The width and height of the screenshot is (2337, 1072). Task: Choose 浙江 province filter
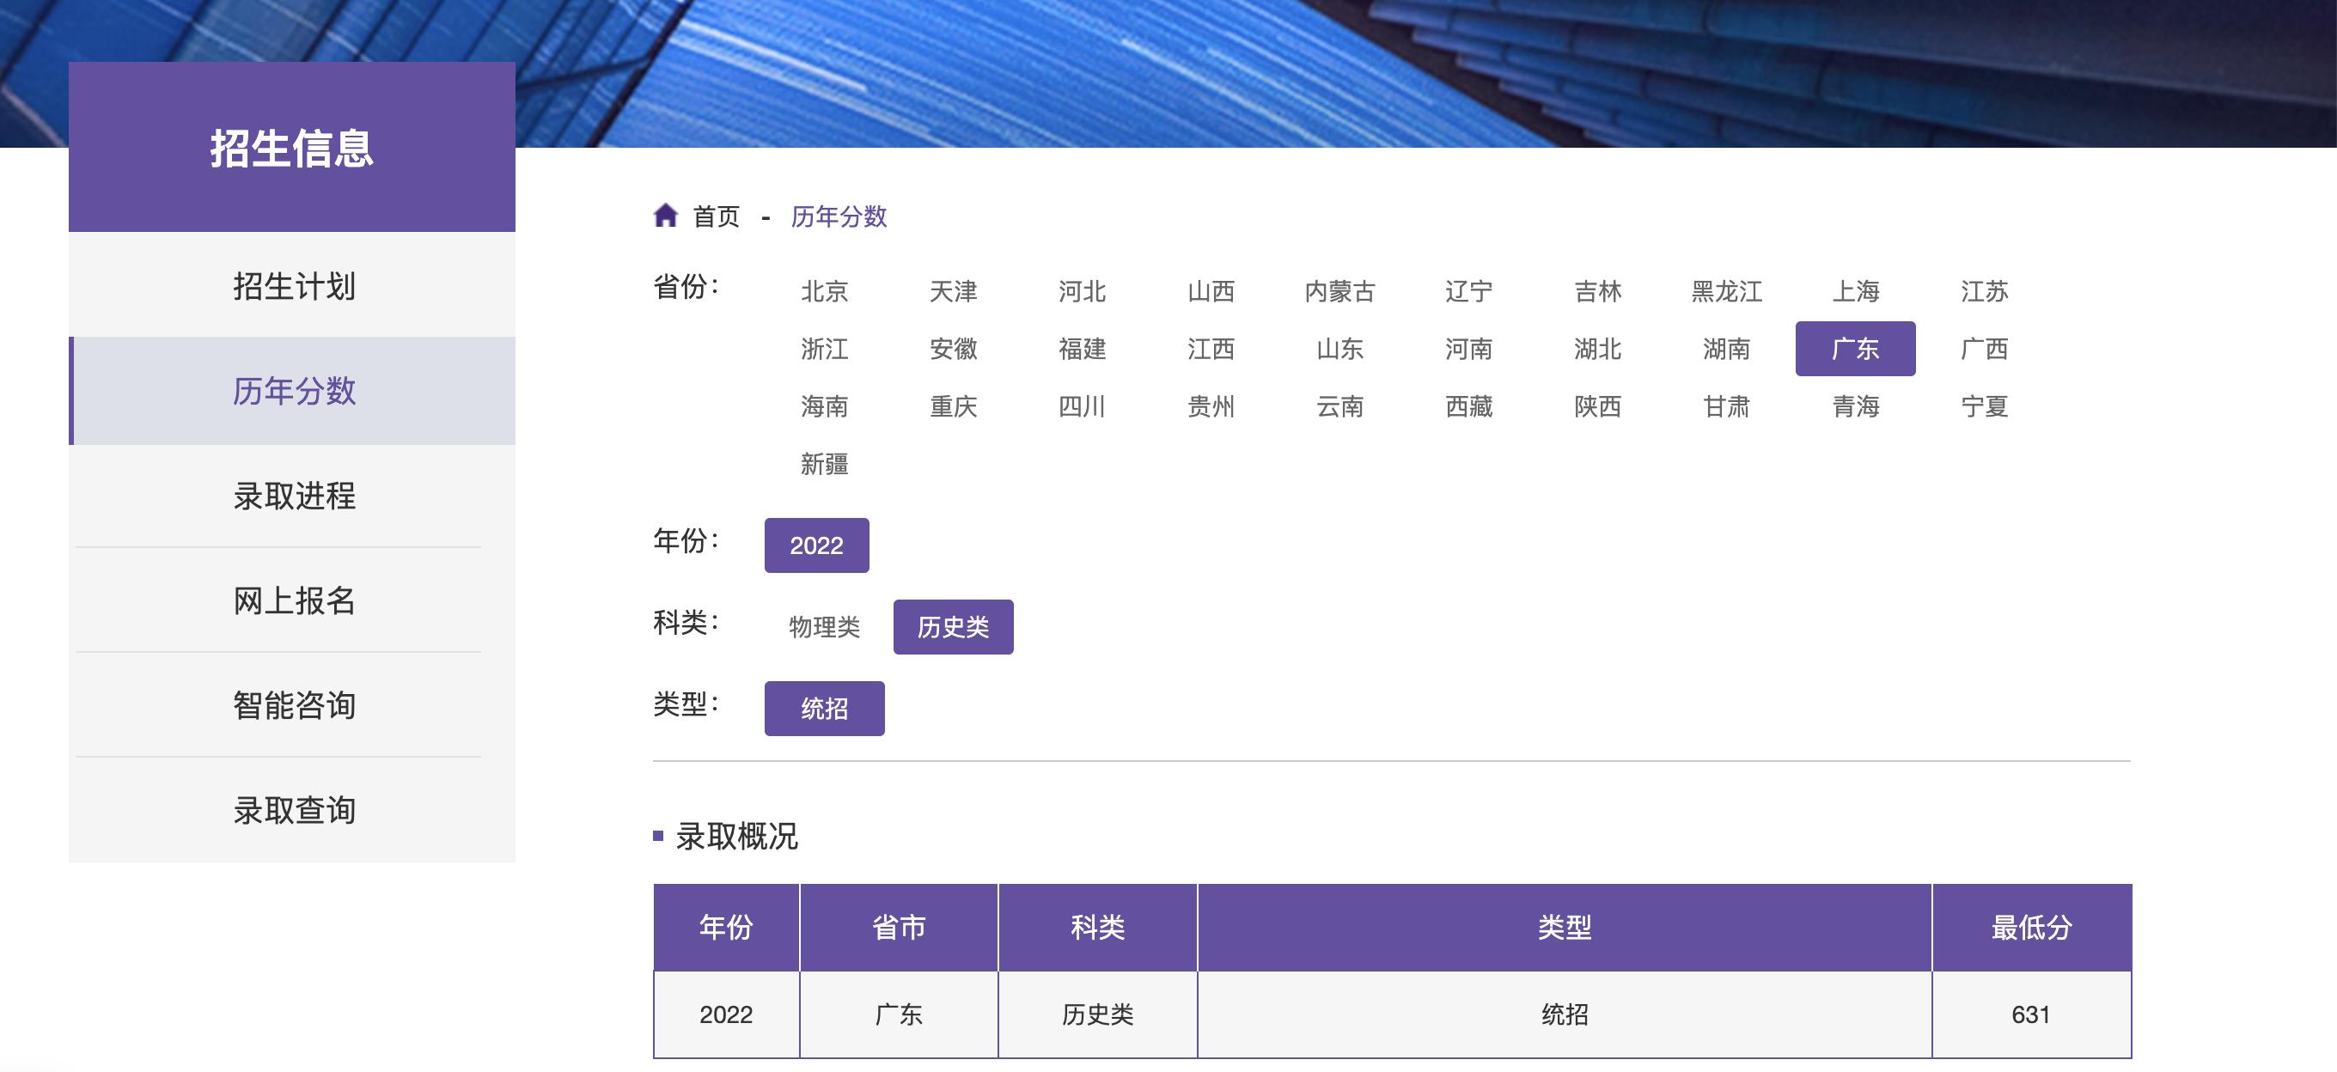[824, 348]
